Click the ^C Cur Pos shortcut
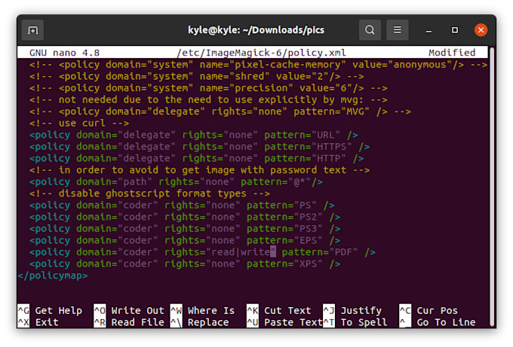This screenshot has width=513, height=347. tap(429, 310)
